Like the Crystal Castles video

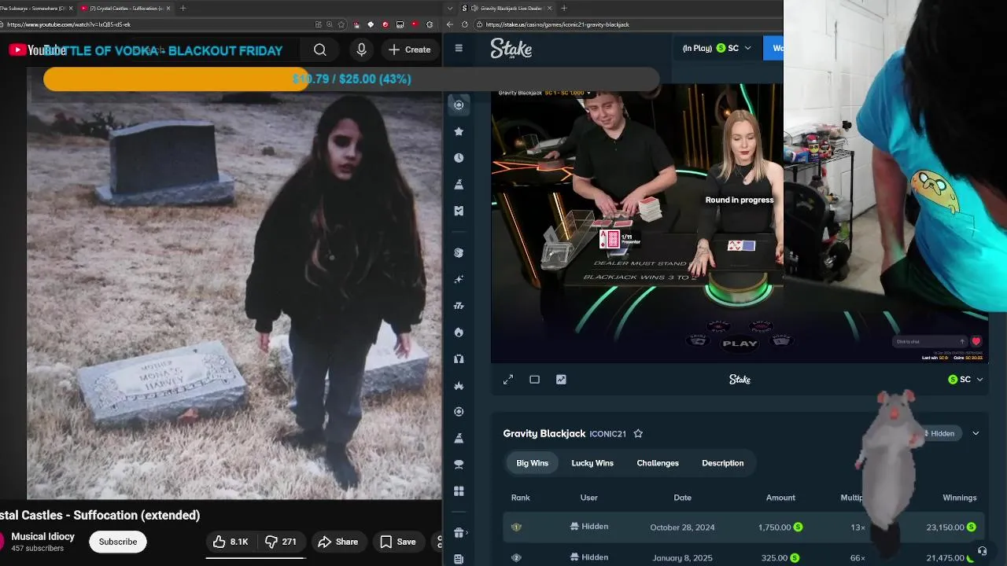[x=230, y=542]
